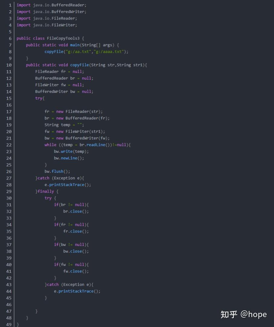The height and width of the screenshot is (327, 274).
Task: Click line number 16 in the gutter
Action: click(x=9, y=105)
